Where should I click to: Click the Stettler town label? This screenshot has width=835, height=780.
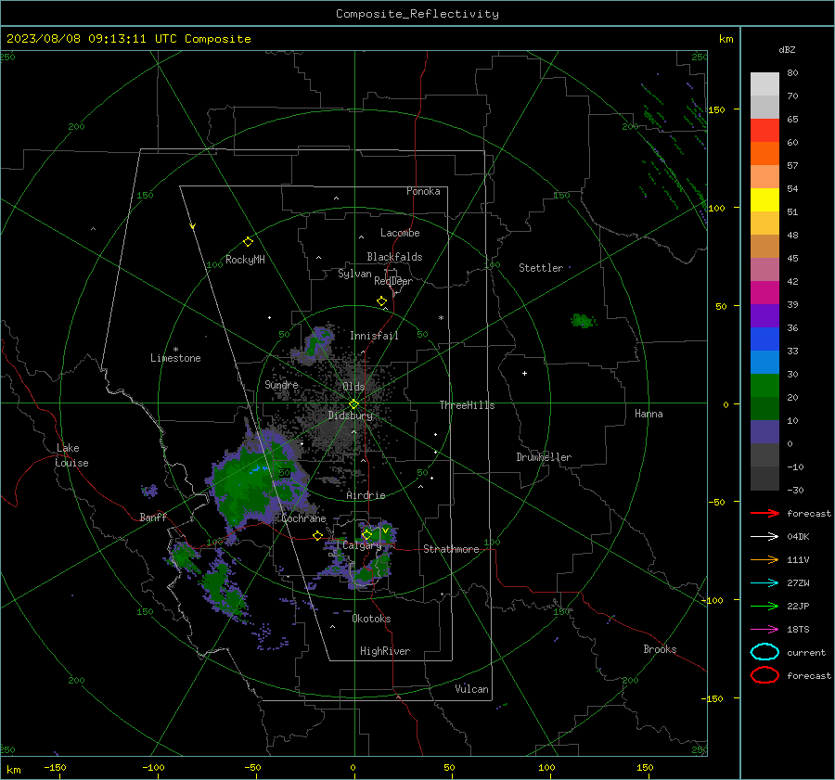pyautogui.click(x=541, y=268)
